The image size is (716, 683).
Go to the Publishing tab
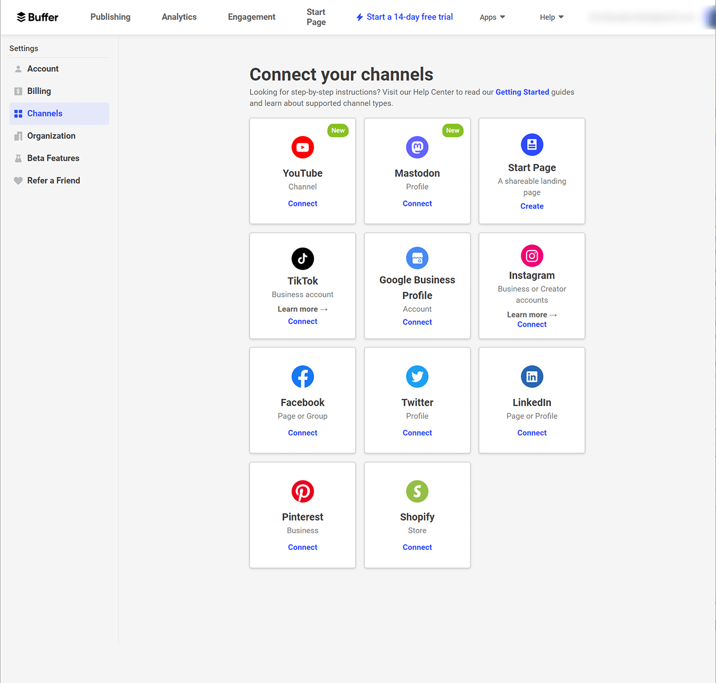pyautogui.click(x=110, y=17)
